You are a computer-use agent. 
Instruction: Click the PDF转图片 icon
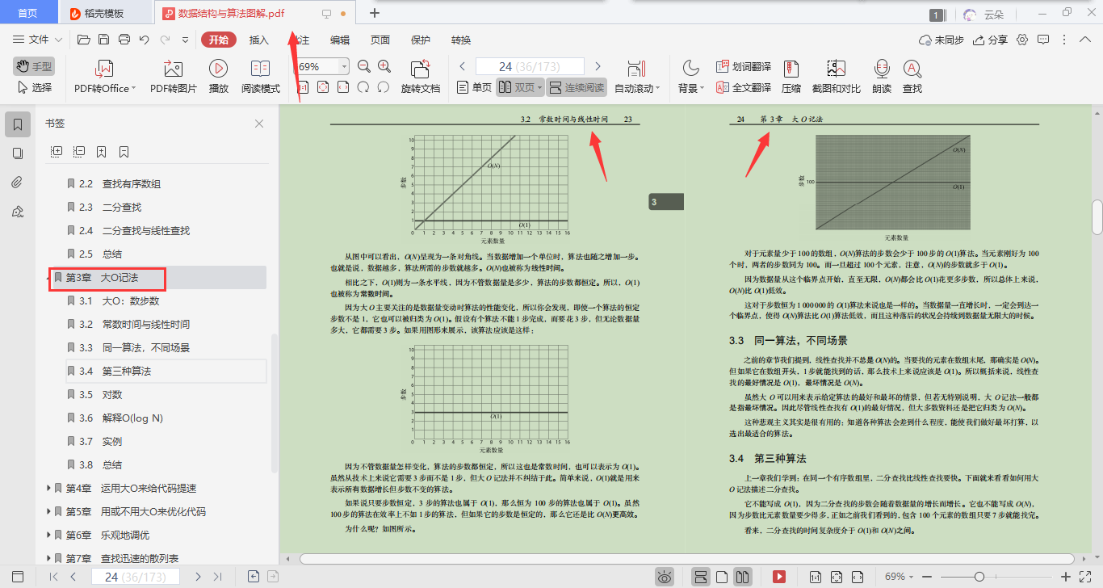point(173,69)
